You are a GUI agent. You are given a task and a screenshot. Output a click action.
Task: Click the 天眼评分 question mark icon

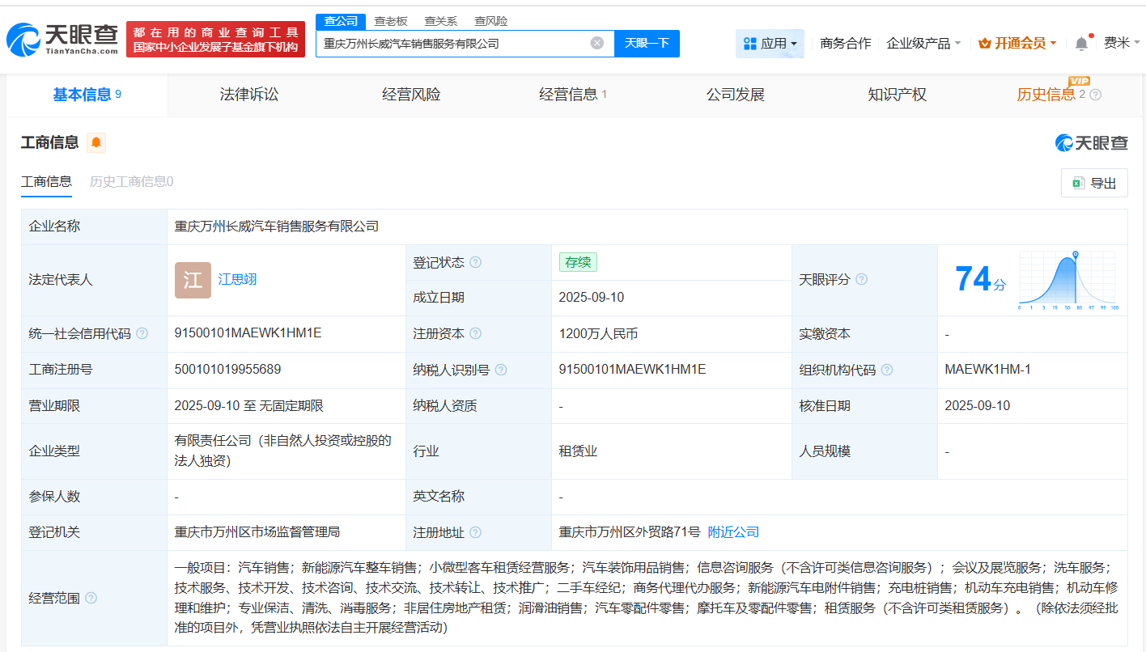[862, 278]
